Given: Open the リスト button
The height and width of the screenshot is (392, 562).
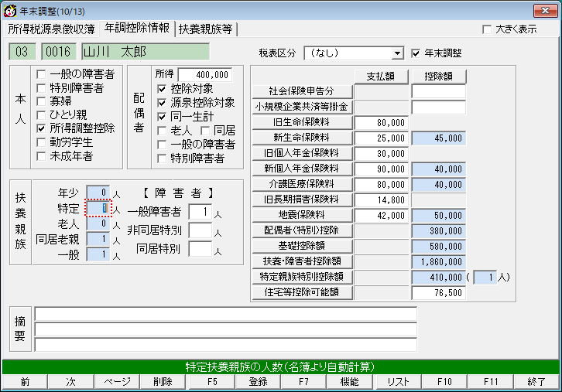Looking at the screenshot, I should (x=398, y=381).
